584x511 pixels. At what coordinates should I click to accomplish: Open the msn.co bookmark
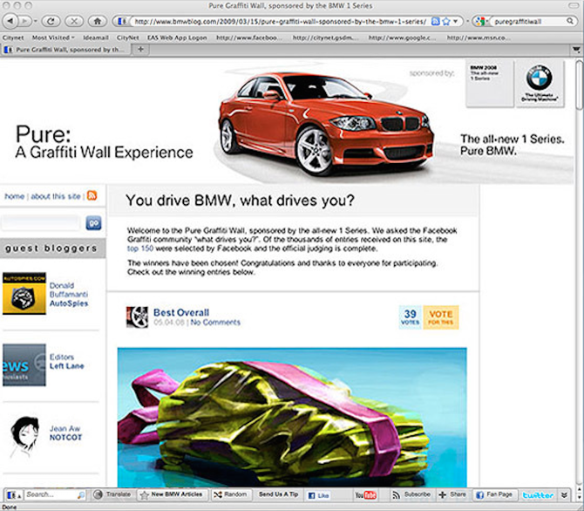click(x=479, y=37)
